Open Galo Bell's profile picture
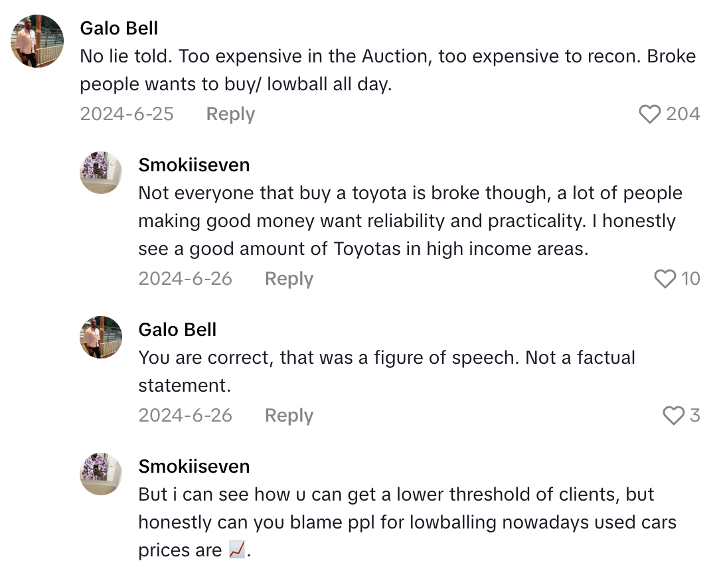This screenshot has width=717, height=567. (x=37, y=41)
